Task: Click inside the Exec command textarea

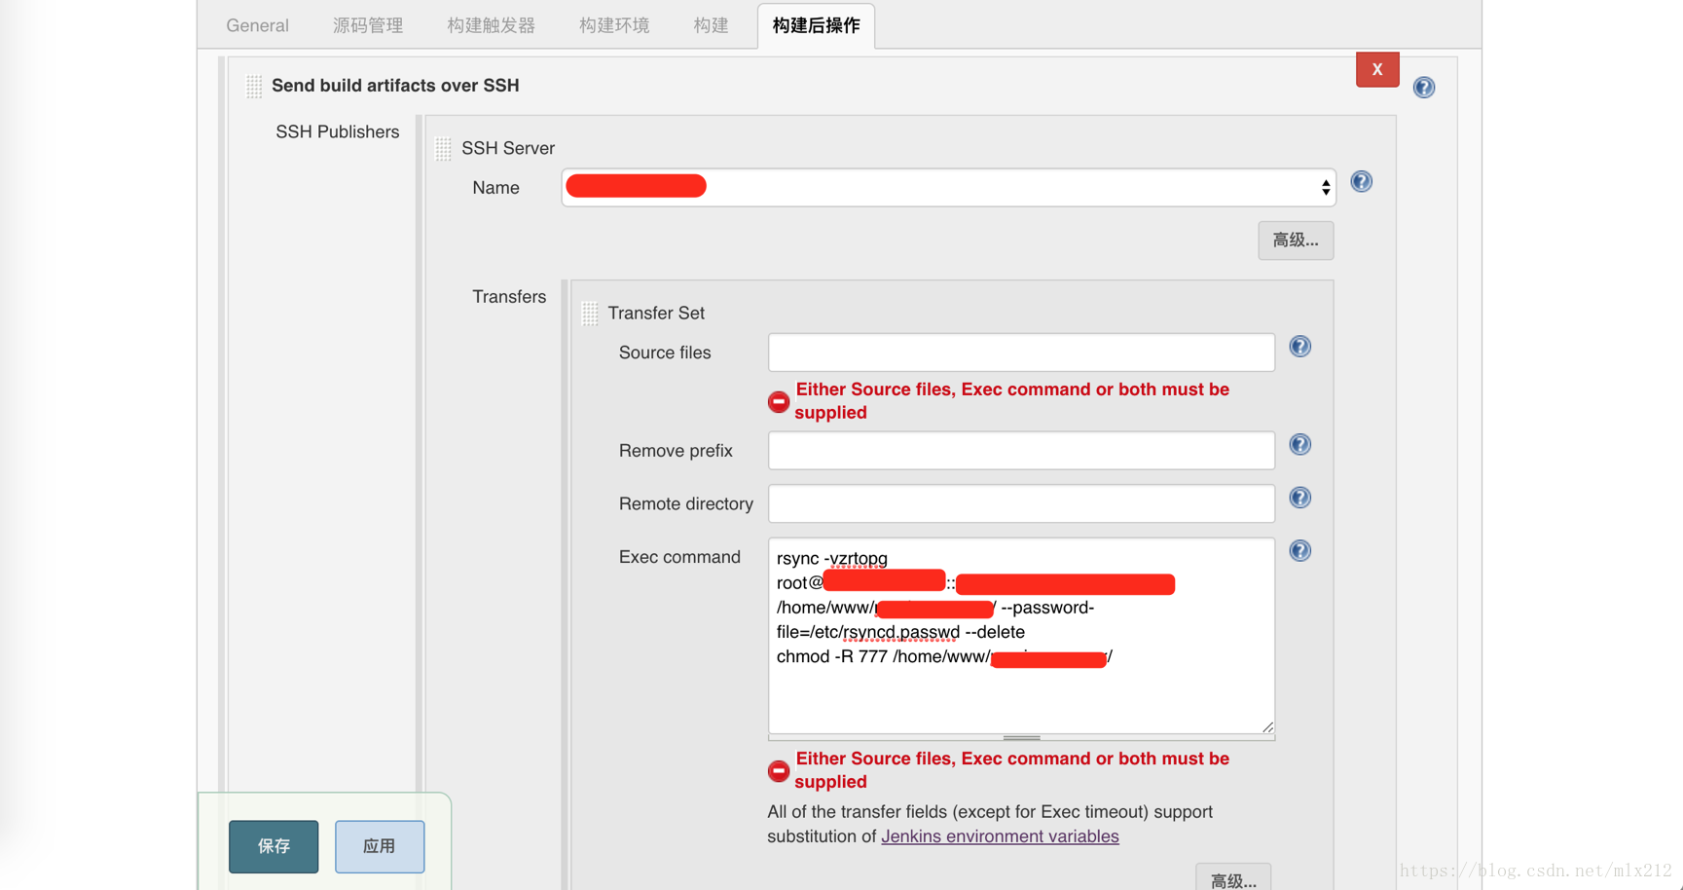Action: pyautogui.click(x=1021, y=636)
